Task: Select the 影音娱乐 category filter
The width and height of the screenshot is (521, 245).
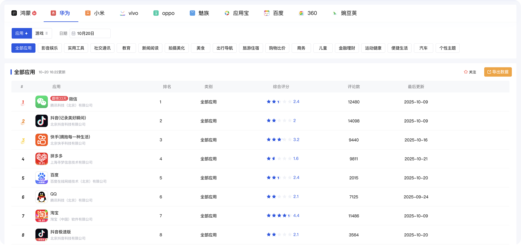Action: [x=50, y=48]
